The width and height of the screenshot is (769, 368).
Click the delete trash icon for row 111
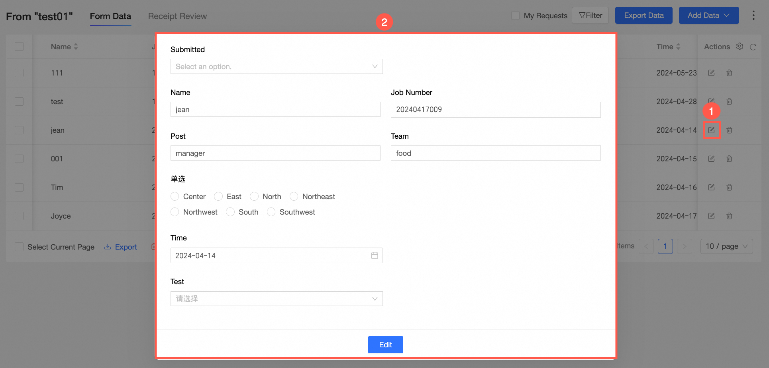pyautogui.click(x=729, y=73)
